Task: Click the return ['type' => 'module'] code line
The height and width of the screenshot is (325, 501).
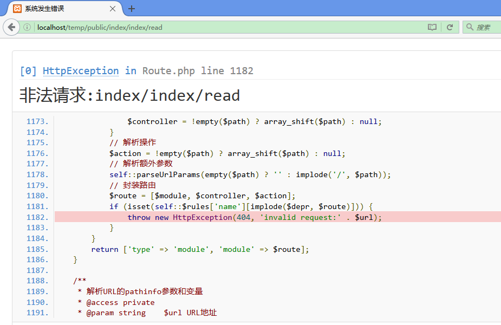Action: (x=200, y=249)
